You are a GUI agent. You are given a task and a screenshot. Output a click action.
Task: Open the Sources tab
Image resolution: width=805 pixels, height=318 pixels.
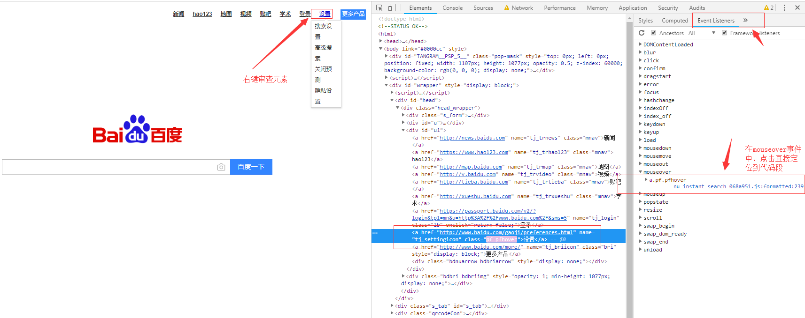click(x=483, y=8)
